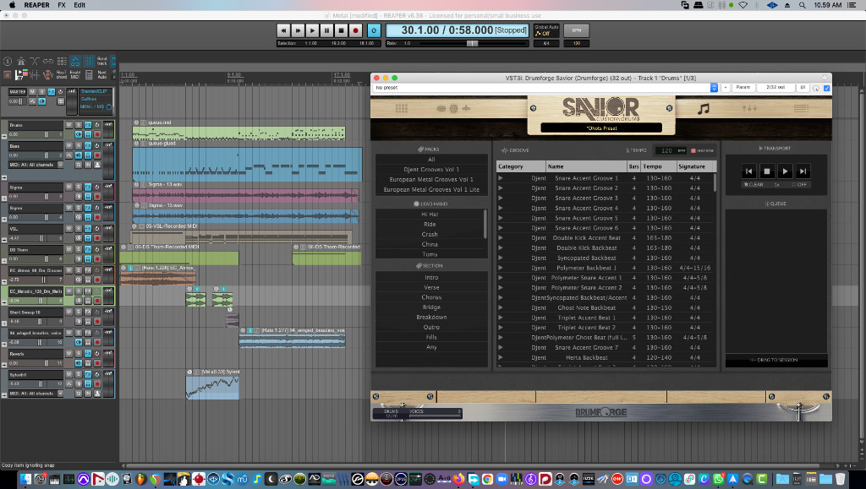Open the Param menu in plugin window

pos(743,88)
